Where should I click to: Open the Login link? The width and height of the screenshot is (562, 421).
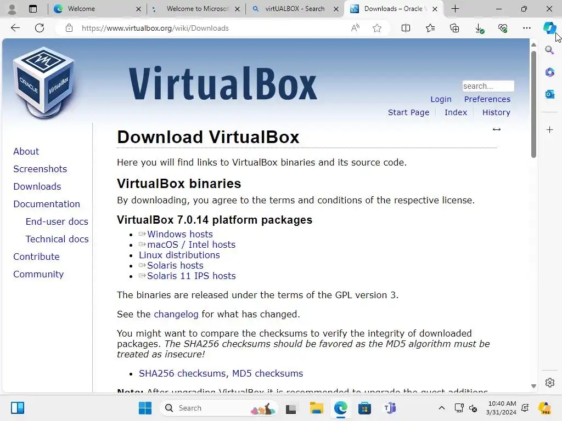[x=441, y=99]
